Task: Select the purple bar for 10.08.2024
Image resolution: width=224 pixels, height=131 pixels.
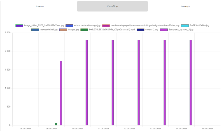Action: pos(87,83)
